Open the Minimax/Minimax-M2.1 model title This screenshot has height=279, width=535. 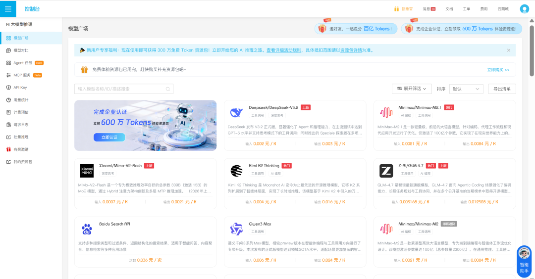coord(420,107)
